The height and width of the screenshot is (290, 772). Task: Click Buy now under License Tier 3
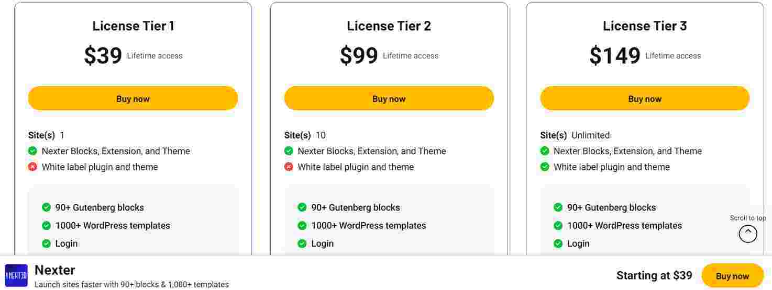coord(645,99)
